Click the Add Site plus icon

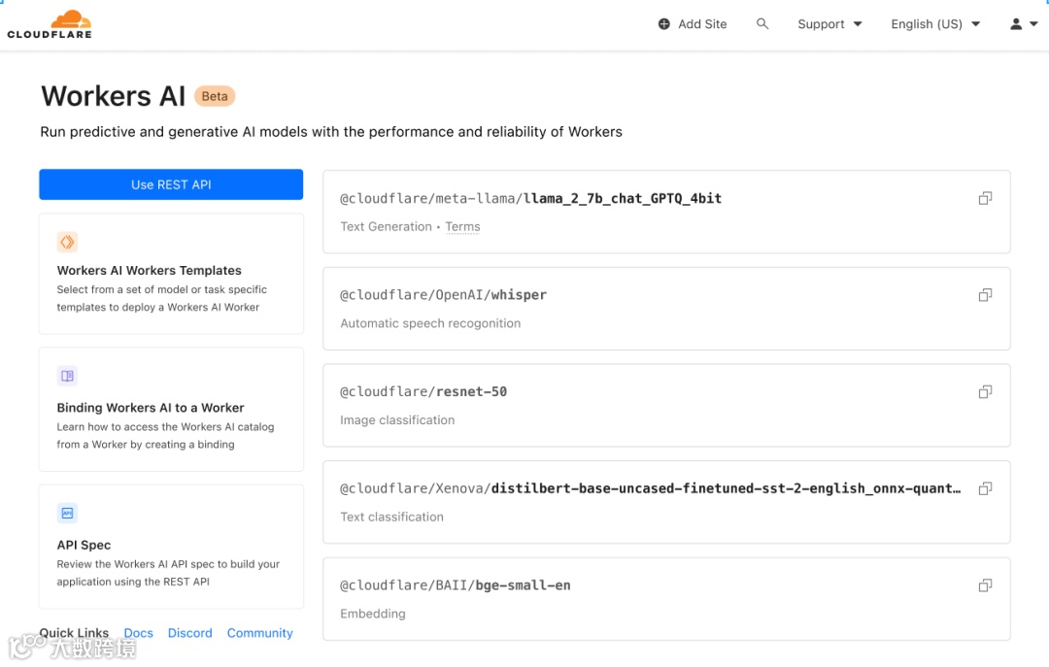click(664, 24)
